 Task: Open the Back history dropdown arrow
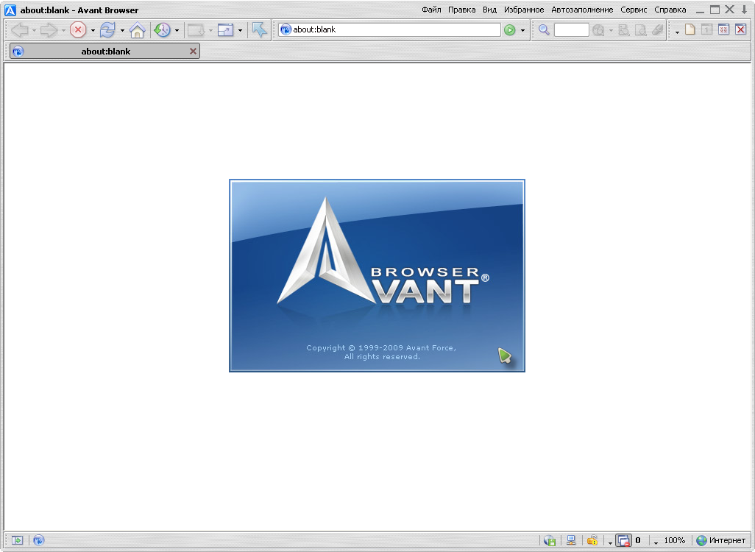click(x=34, y=30)
